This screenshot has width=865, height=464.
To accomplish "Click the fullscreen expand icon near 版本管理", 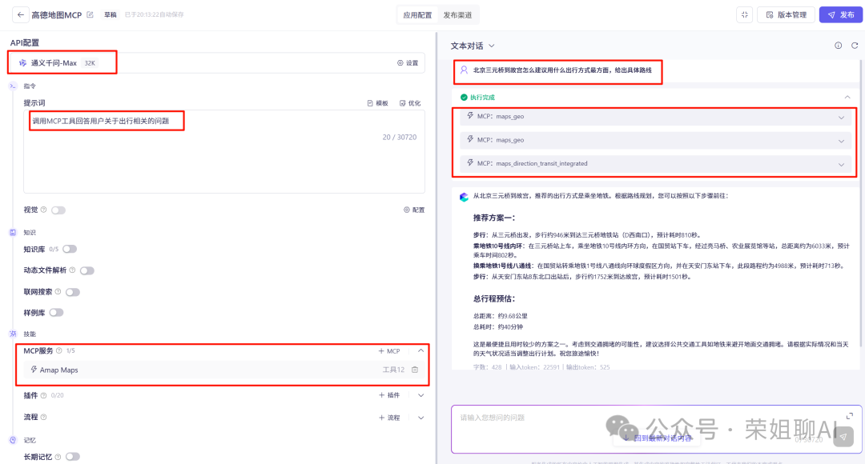I will [743, 14].
